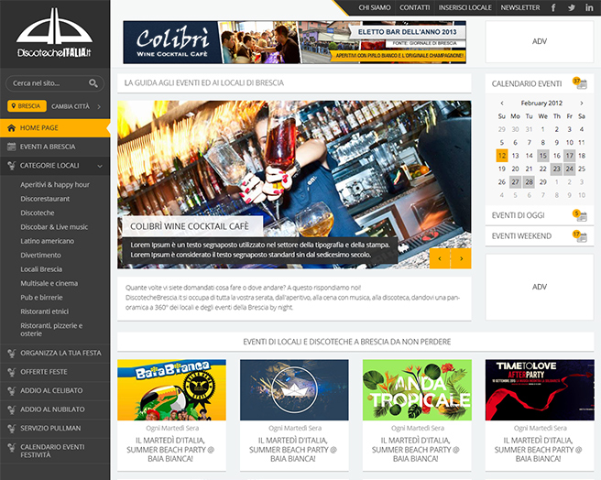Click the Home Page house icon
The height and width of the screenshot is (480, 601).
(x=12, y=128)
